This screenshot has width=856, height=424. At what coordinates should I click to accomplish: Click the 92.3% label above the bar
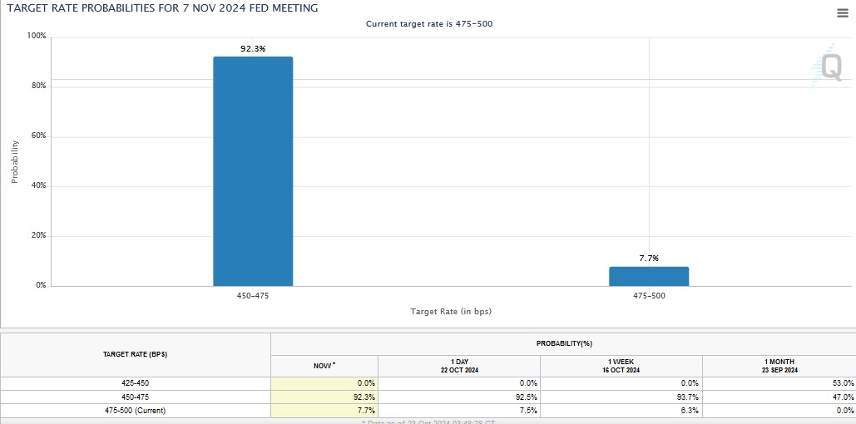(x=253, y=49)
